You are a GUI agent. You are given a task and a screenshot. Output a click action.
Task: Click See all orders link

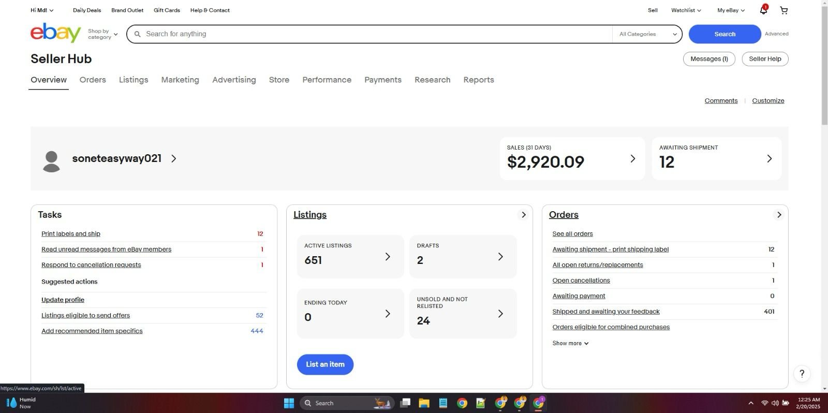[572, 234]
